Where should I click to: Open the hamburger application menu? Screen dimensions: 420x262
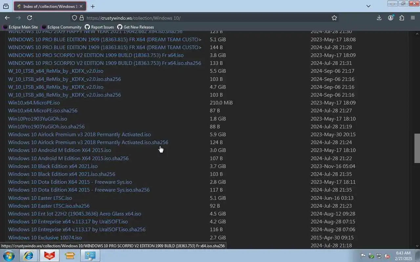413,18
